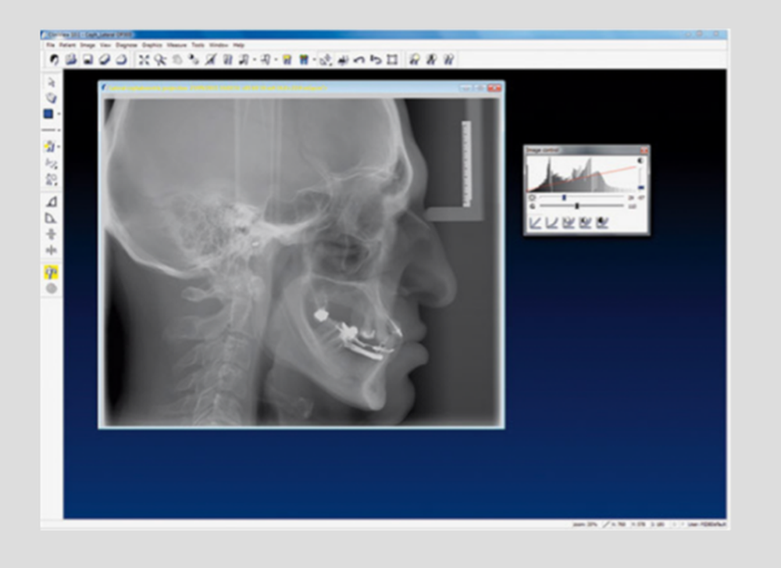Open the Help menu
Screen dimensions: 781x568
pos(239,45)
